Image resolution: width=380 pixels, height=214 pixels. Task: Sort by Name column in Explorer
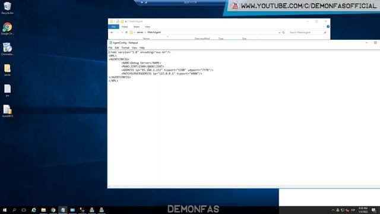coord(146,39)
